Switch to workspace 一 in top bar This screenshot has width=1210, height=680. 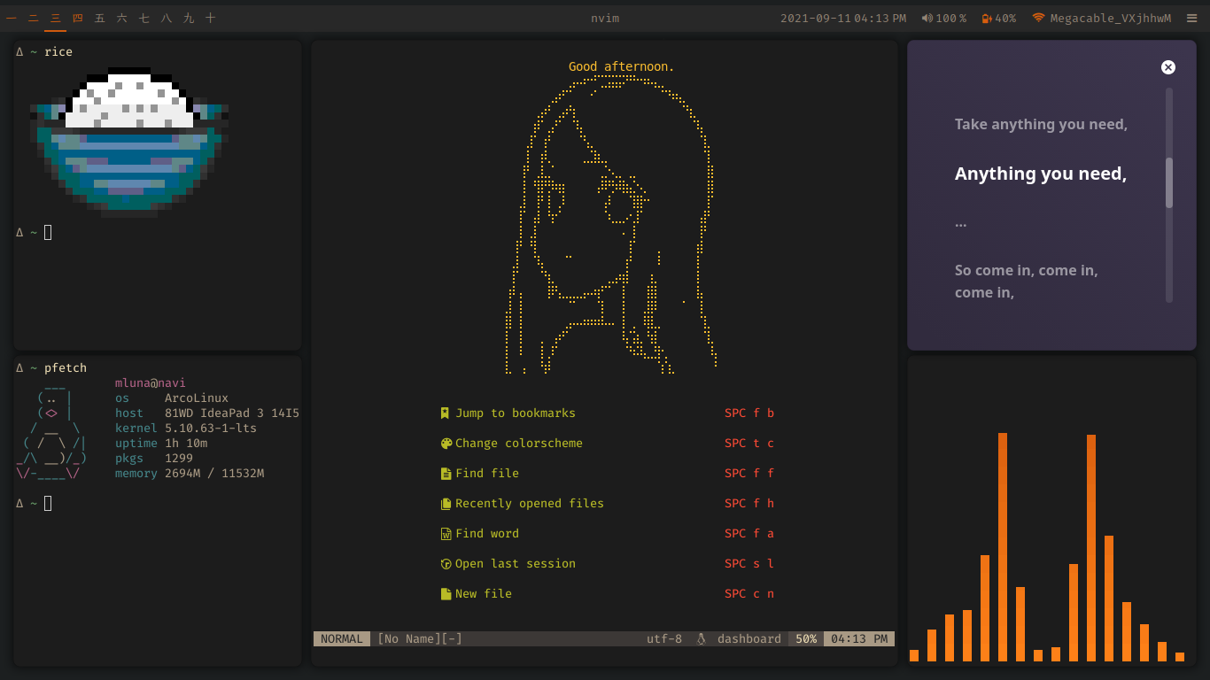(x=11, y=18)
